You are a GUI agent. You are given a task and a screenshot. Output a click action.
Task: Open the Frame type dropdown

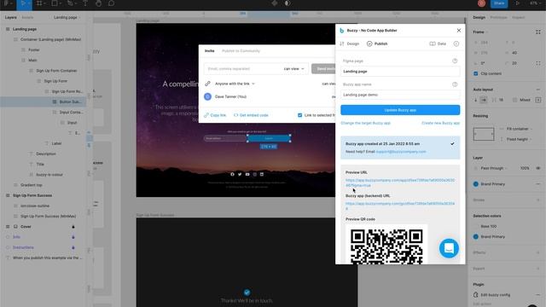coord(480,32)
